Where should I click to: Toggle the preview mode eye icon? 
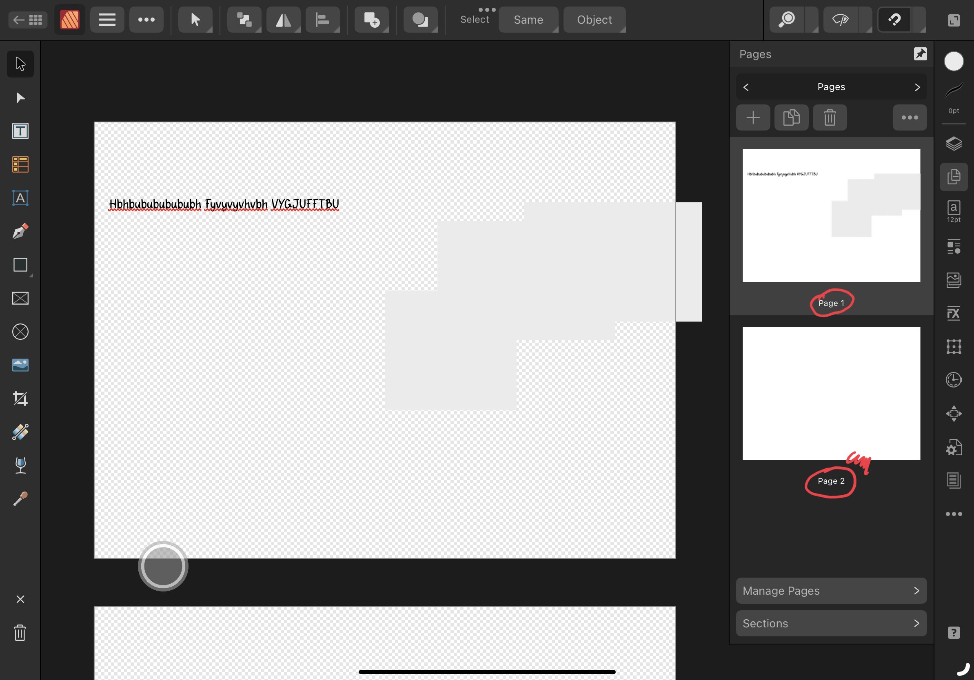(x=840, y=20)
